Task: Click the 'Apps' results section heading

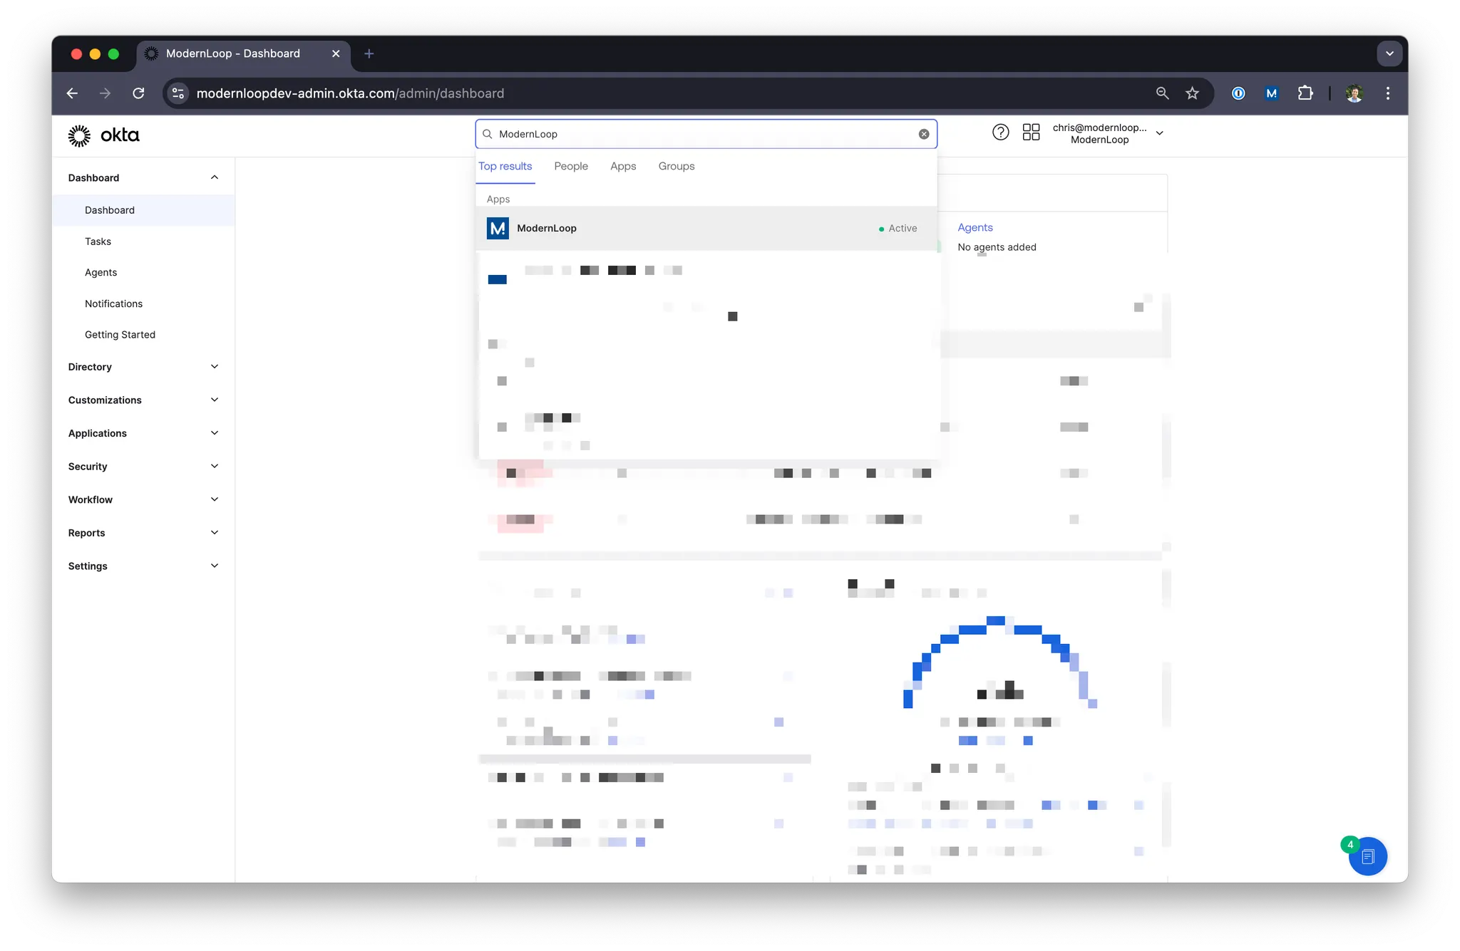Action: tap(498, 199)
